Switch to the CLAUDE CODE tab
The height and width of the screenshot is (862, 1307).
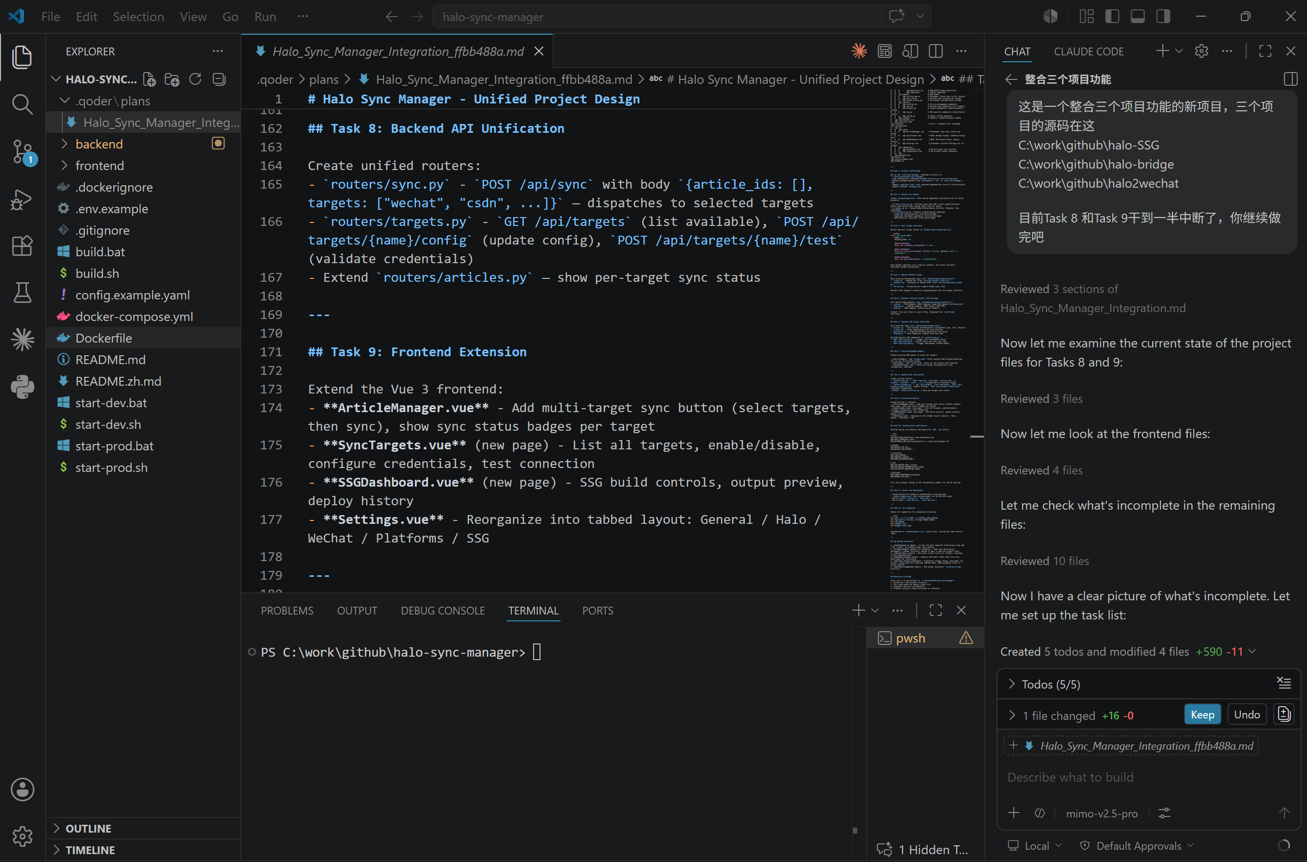pos(1089,51)
